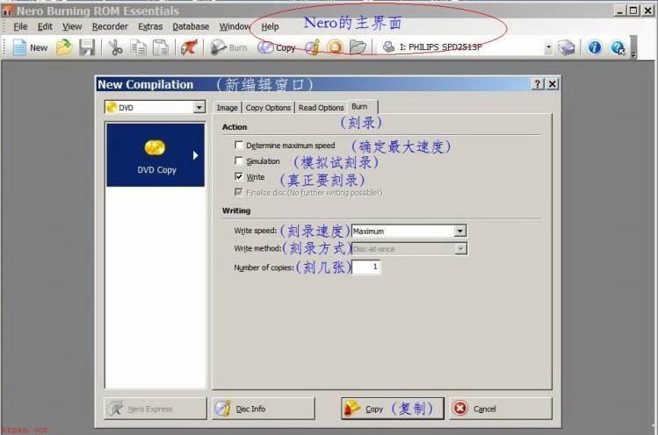Image resolution: width=658 pixels, height=435 pixels.
Task: Open the Database menu
Action: (x=191, y=27)
